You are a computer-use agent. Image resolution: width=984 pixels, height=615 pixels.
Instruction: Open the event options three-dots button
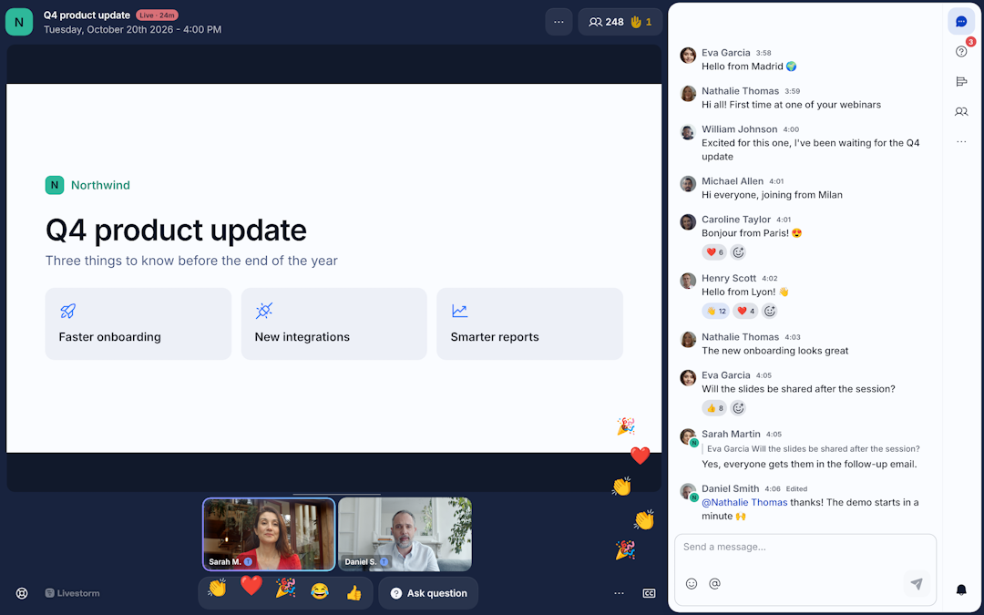(x=559, y=22)
